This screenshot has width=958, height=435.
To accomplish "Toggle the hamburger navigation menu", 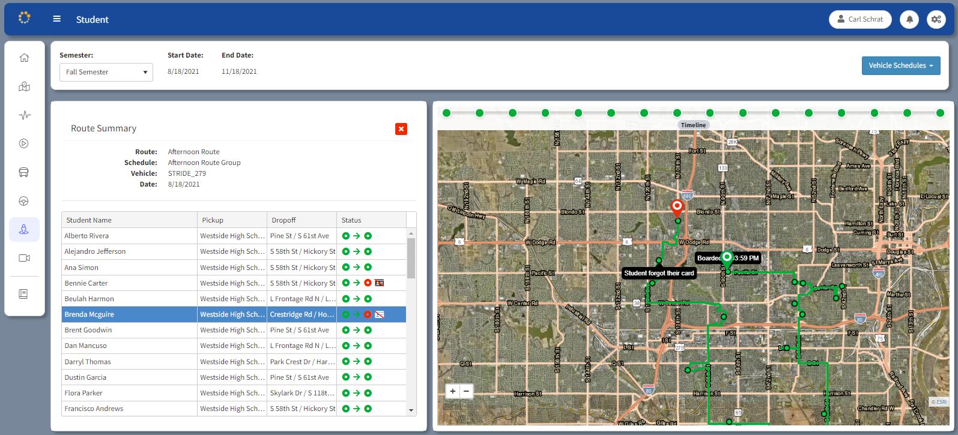I will click(x=57, y=19).
